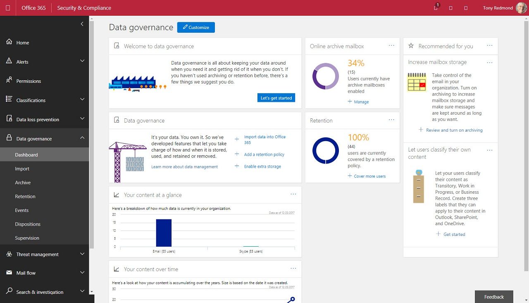The height and width of the screenshot is (303, 529).
Task: Collapse the left navigation pane arrow
Action: [x=82, y=24]
